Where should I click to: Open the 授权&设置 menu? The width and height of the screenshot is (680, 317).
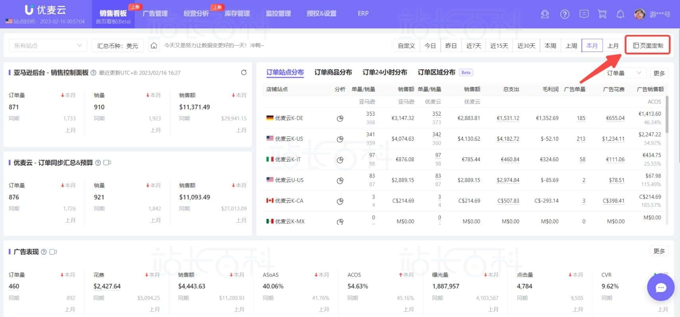coord(321,13)
